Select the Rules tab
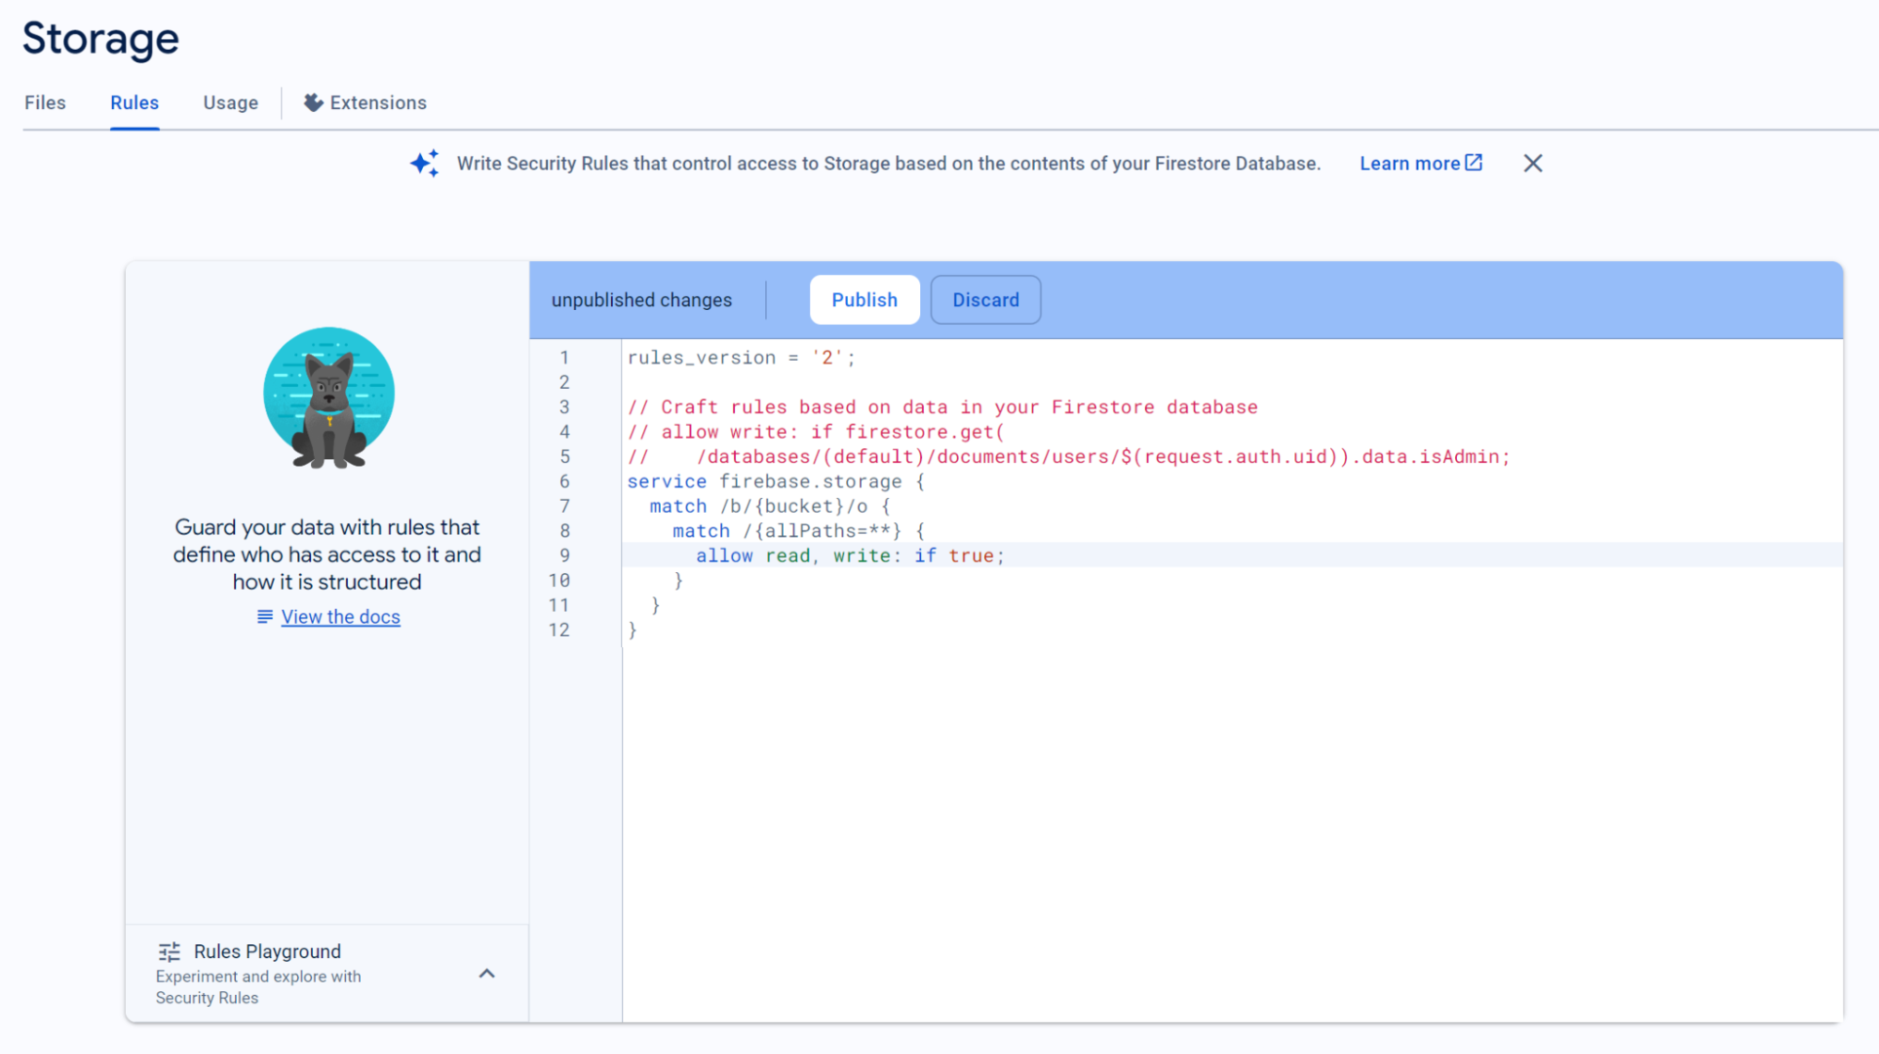 133,102
